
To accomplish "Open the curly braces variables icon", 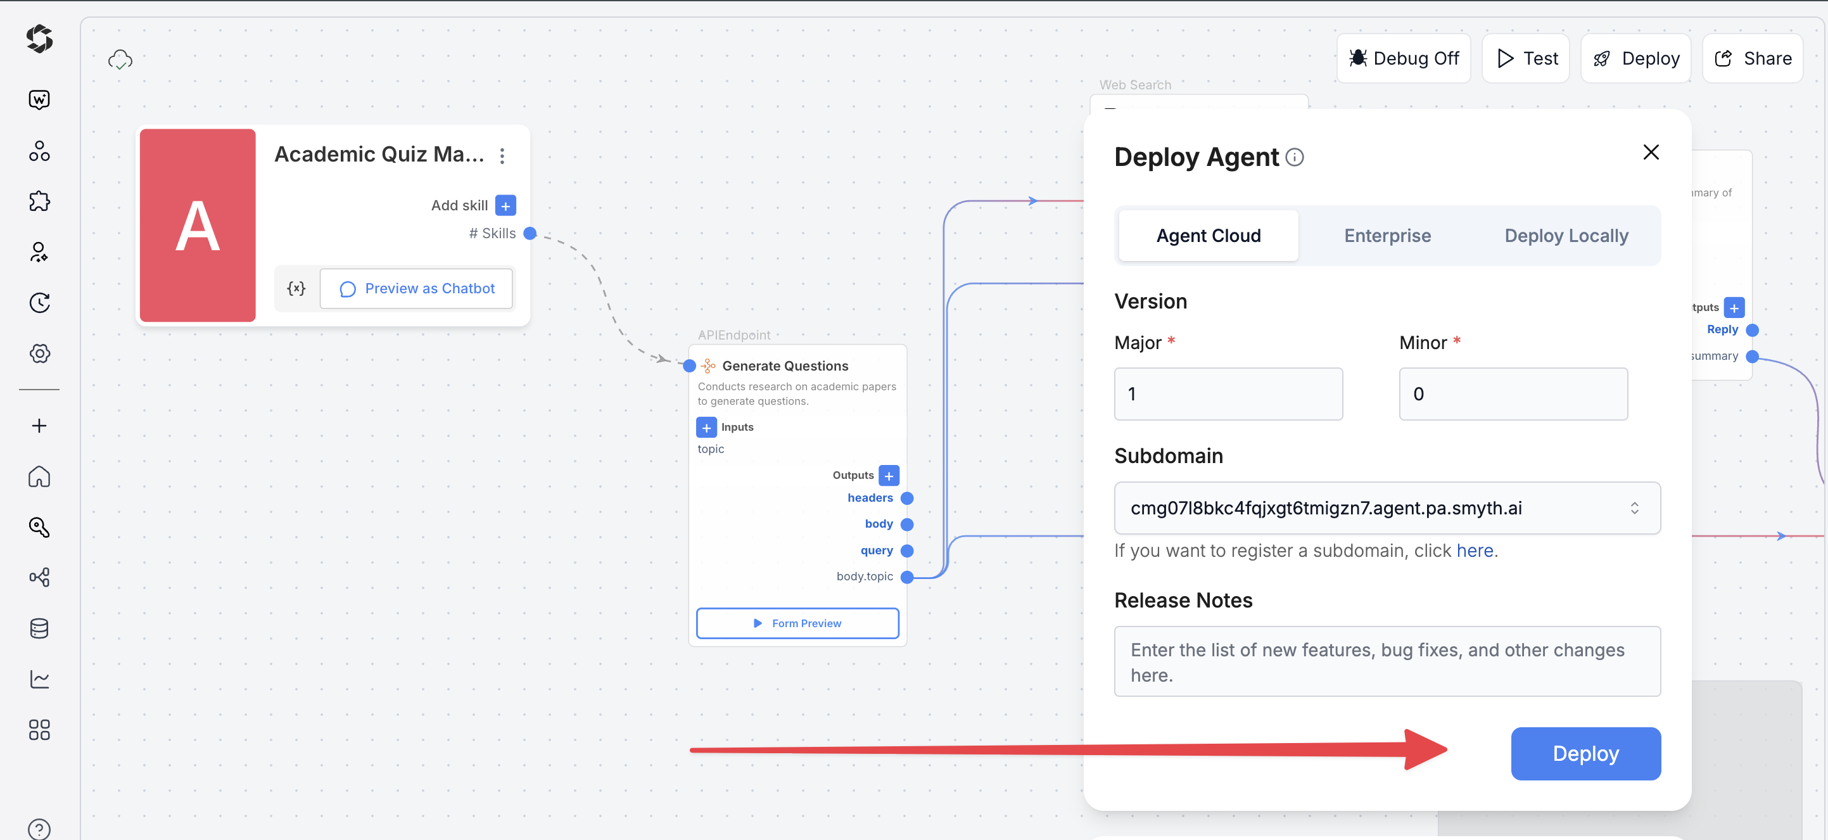I will tap(296, 289).
